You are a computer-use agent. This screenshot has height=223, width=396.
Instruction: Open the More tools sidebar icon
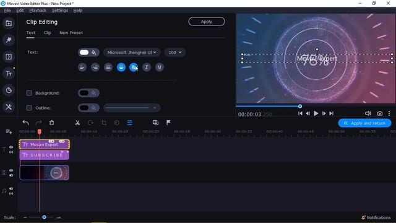point(9,107)
